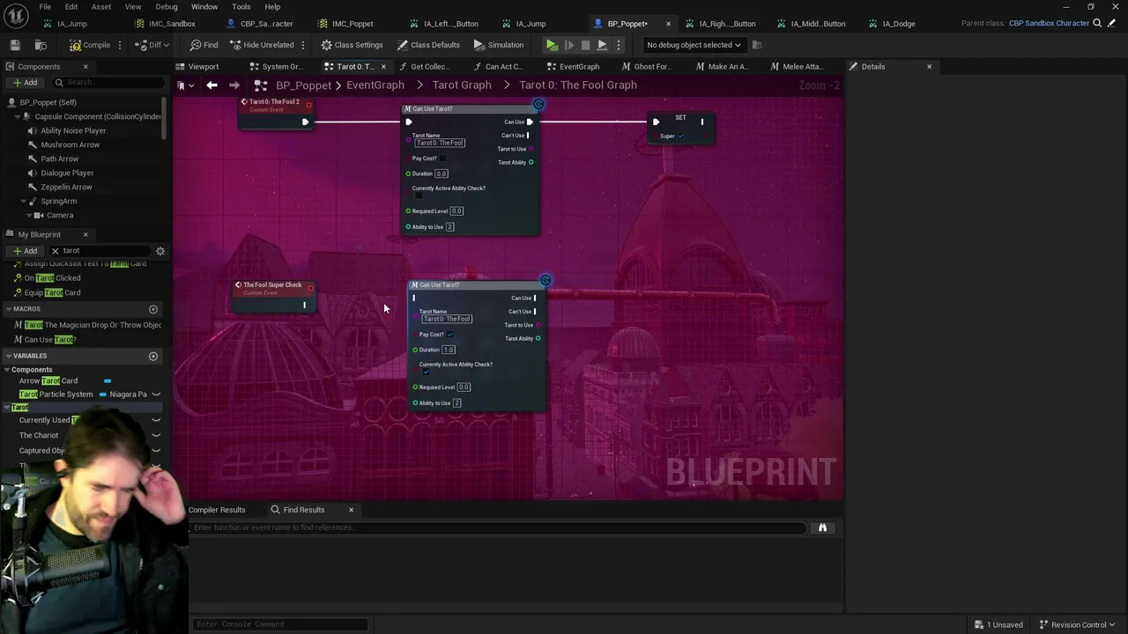The height and width of the screenshot is (634, 1128).
Task: Toggle Currently Active Ability Check on lower node
Action: 426,372
